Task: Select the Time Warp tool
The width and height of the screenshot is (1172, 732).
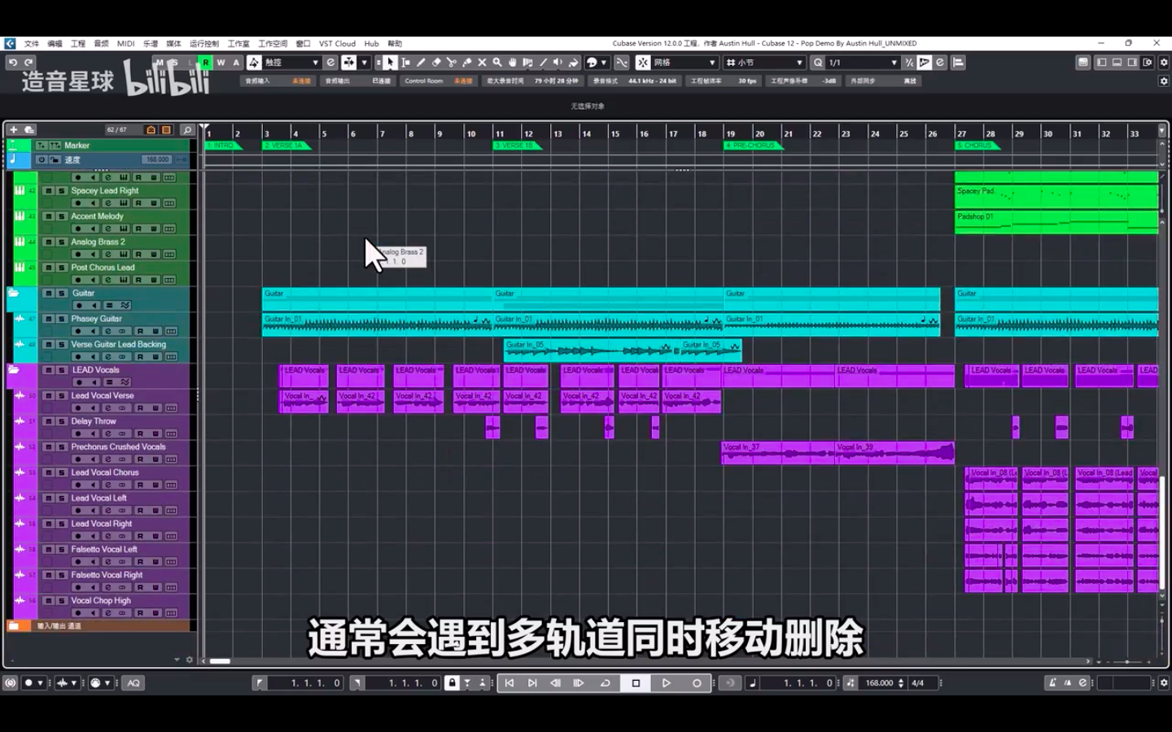Action: [527, 63]
